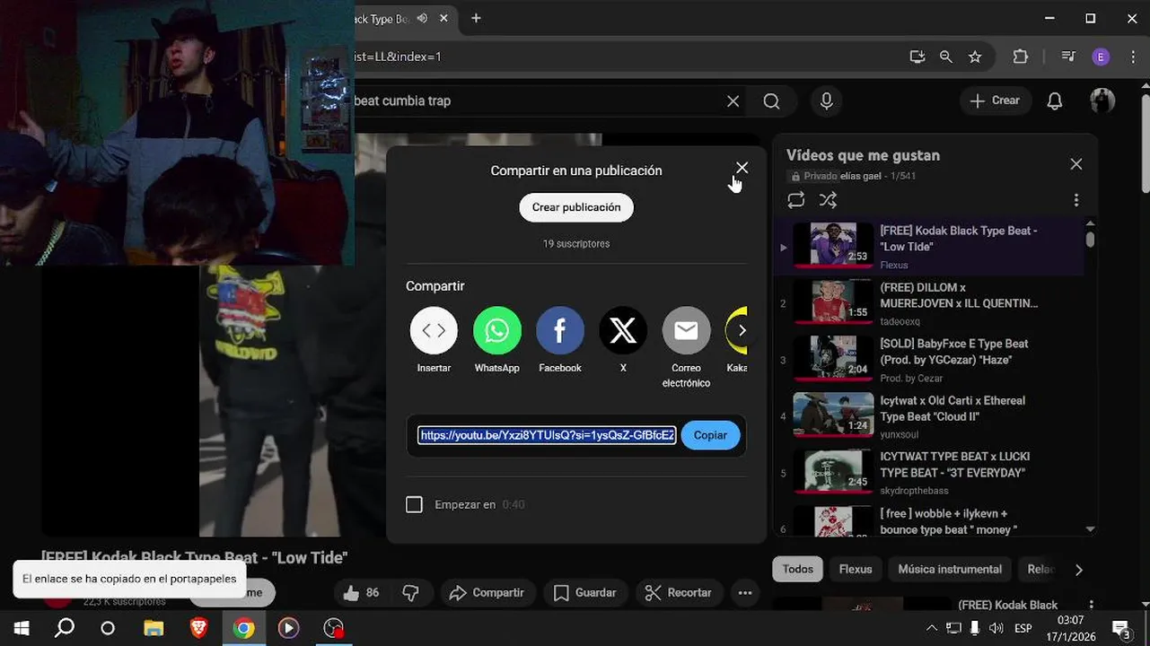Share via Correo electrónico icon

pyautogui.click(x=686, y=330)
